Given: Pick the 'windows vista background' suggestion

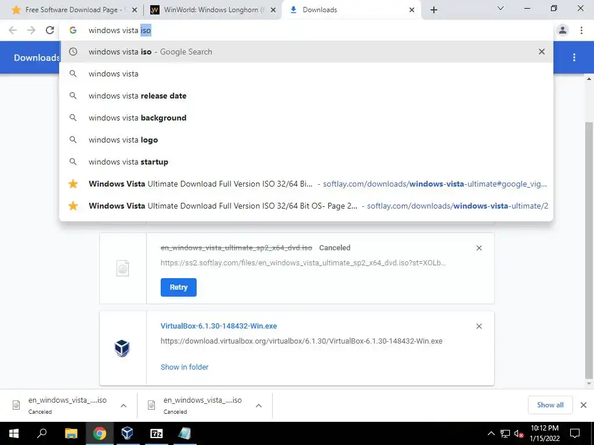Looking at the screenshot, I should coord(306,118).
